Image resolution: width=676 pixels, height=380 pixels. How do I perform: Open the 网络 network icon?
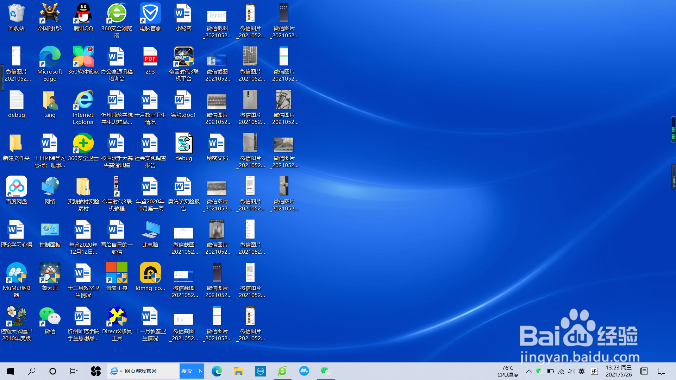[50, 190]
